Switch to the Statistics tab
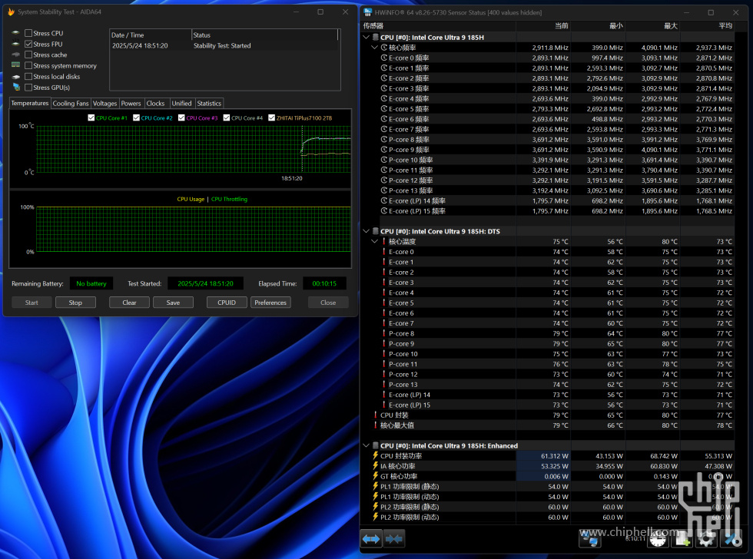The width and height of the screenshot is (753, 559). [x=209, y=103]
